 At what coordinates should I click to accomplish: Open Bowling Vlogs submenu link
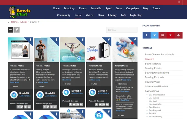153,82
